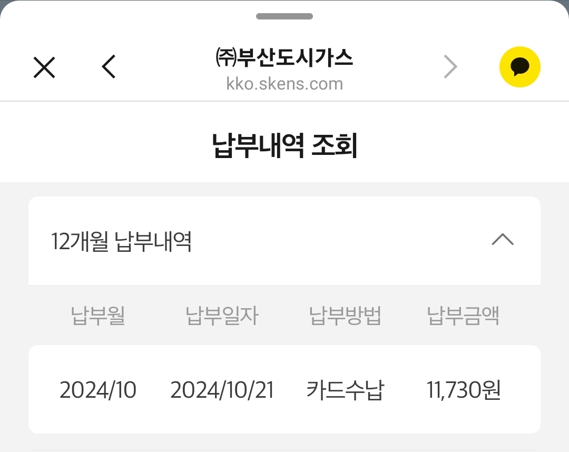Viewport: 569px width, 452px height.
Task: Click the 2024/10 payment month cell
Action: [x=98, y=390]
